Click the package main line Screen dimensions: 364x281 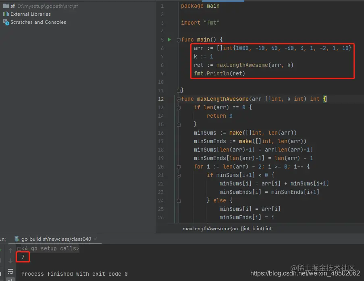[x=200, y=6]
